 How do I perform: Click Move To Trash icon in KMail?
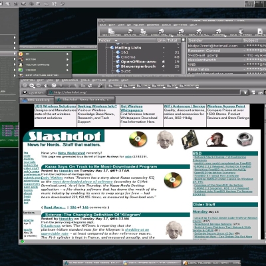tap(241, 31)
